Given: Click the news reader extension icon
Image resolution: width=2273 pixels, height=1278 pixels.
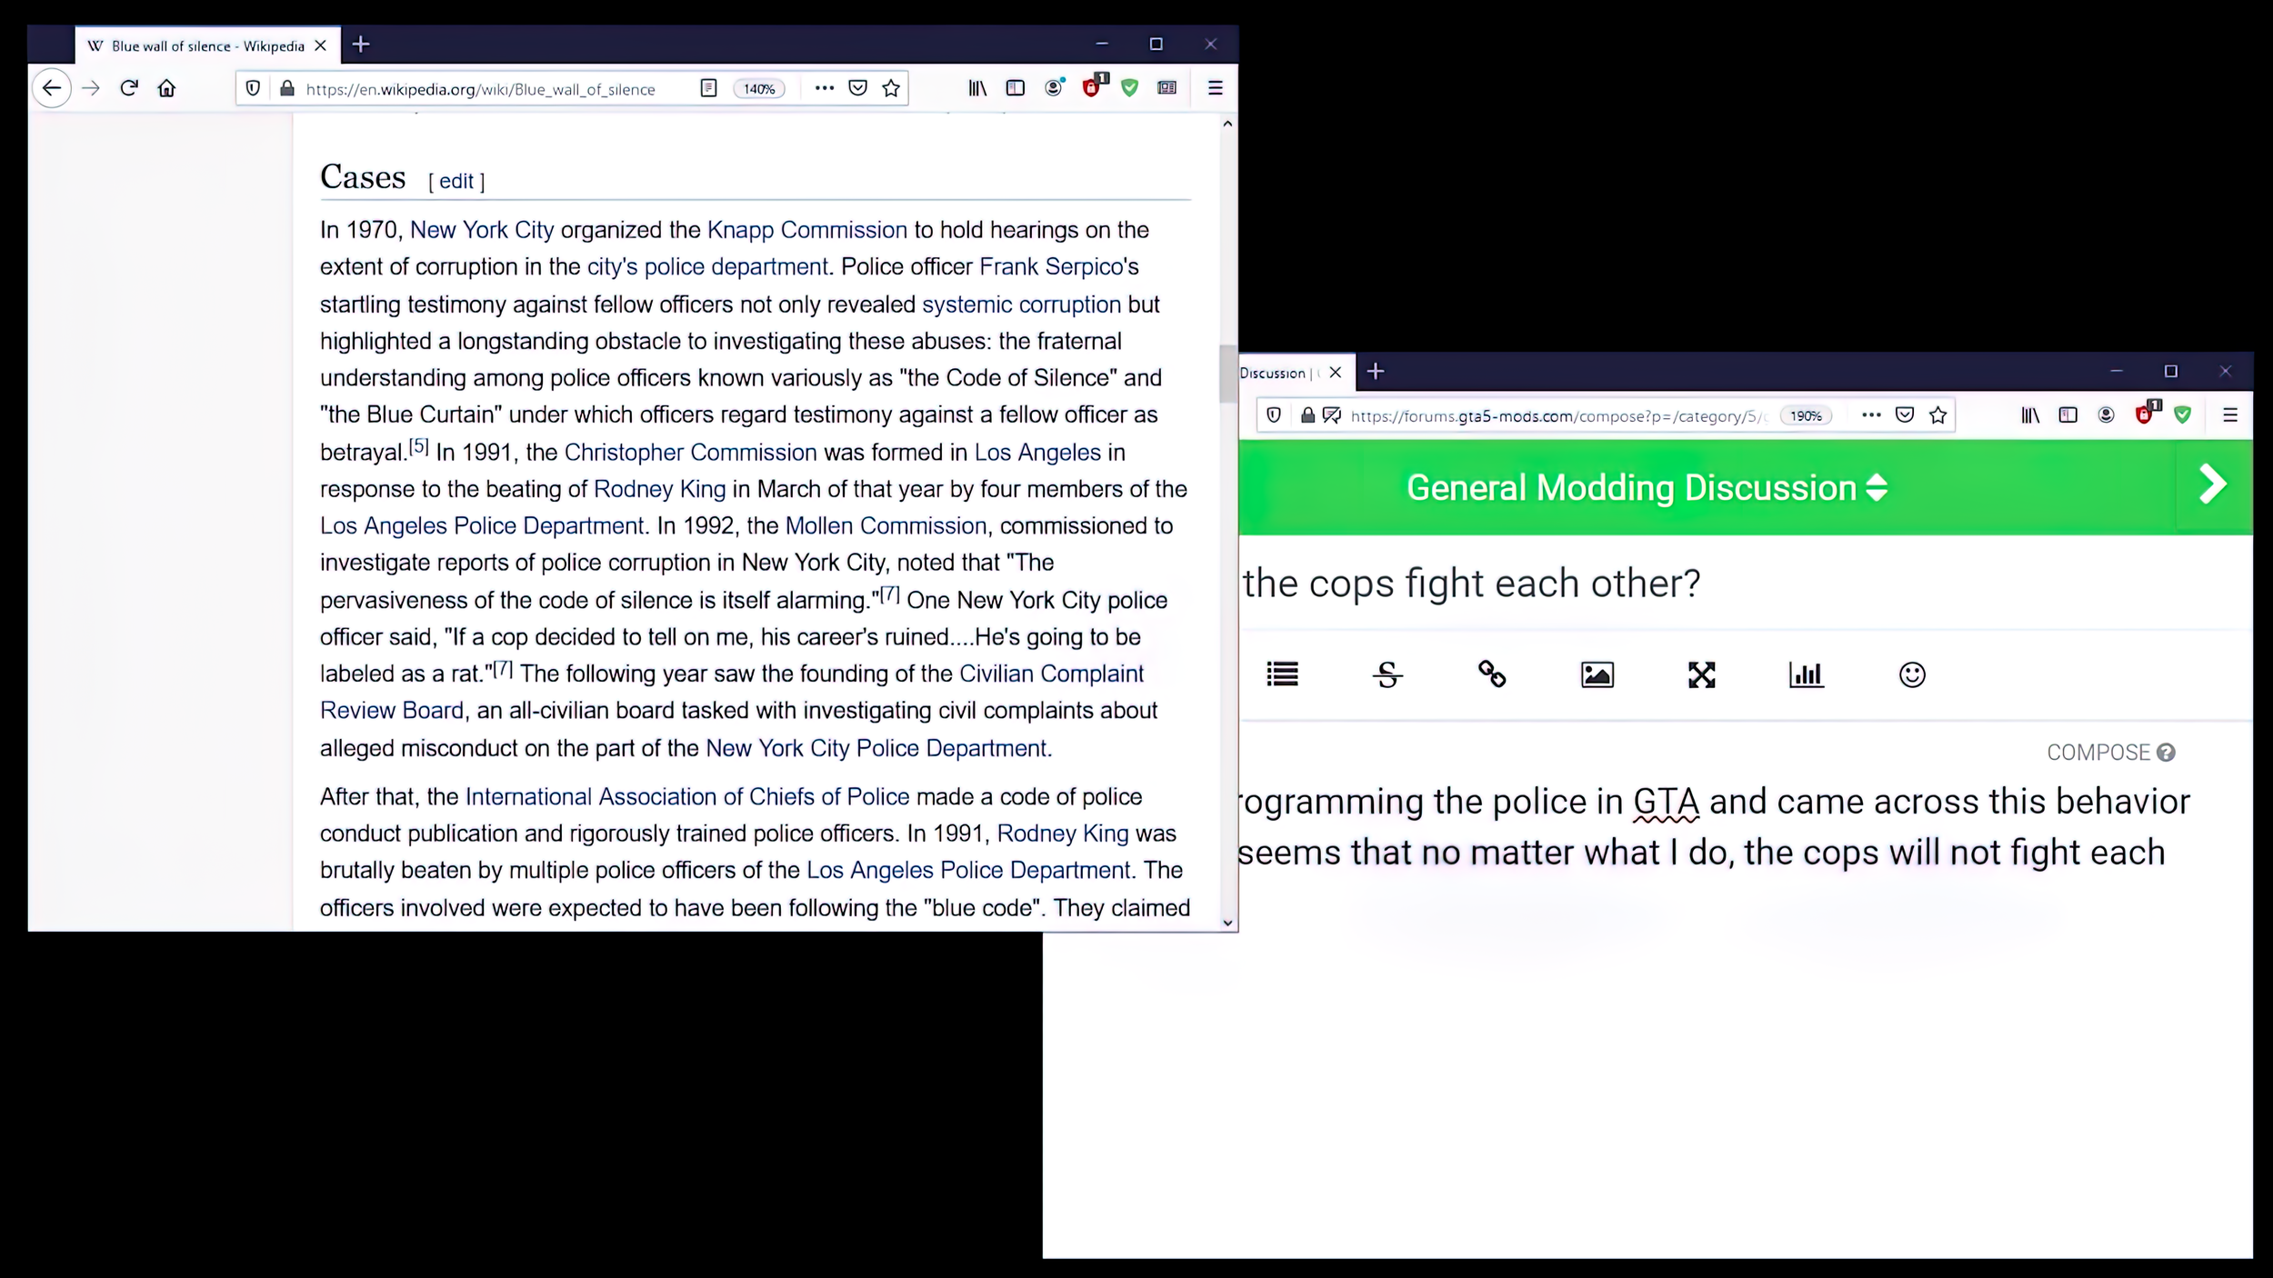Looking at the screenshot, I should point(1167,88).
